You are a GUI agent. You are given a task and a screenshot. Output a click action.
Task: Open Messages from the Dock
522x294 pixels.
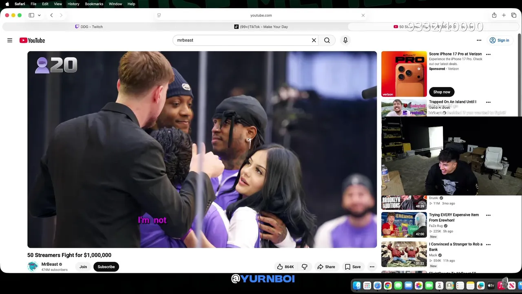398,285
